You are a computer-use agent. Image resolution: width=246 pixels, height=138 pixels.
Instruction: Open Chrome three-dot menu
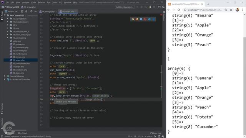pos(243,10)
